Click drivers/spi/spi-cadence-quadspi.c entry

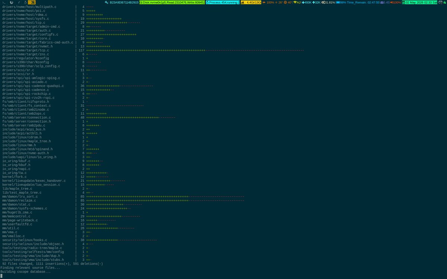33,86
